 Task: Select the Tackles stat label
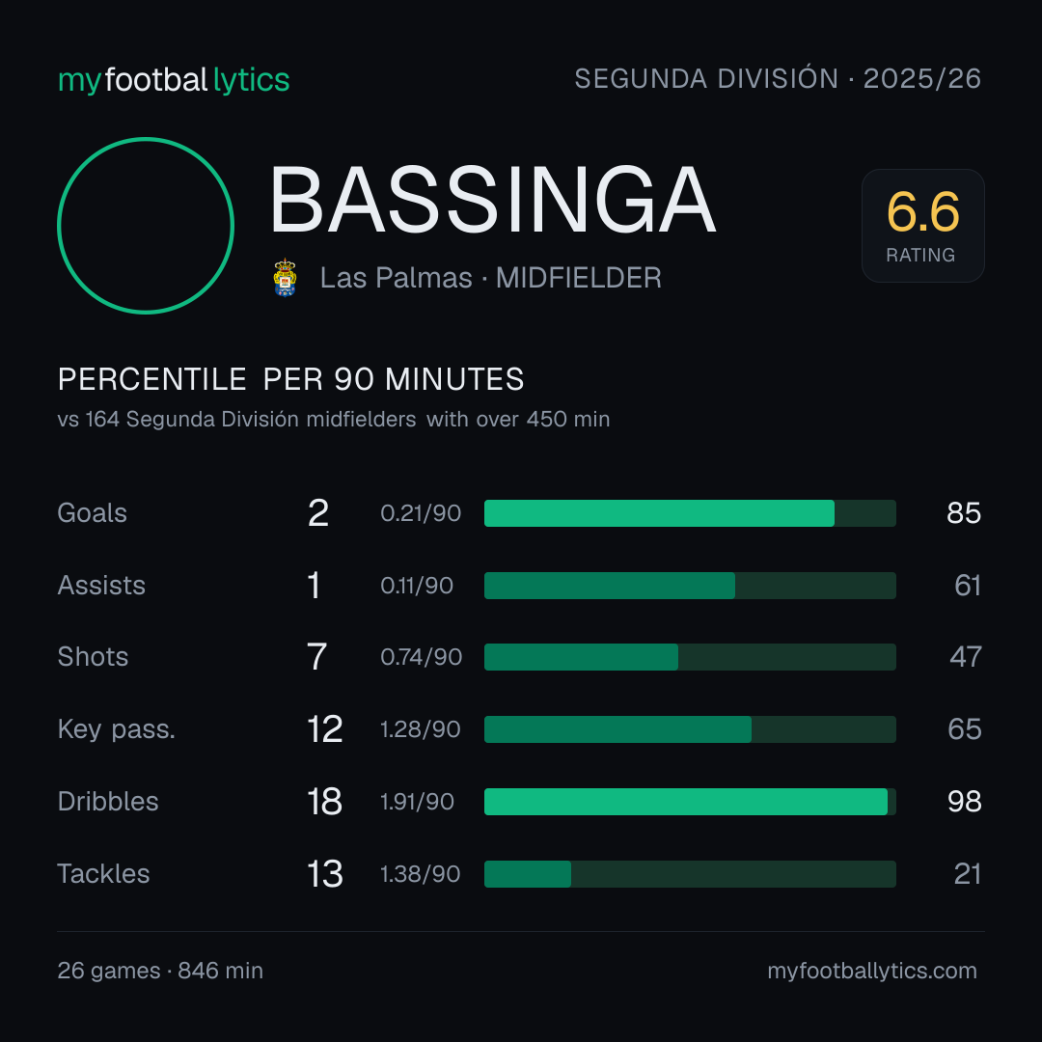(x=103, y=874)
